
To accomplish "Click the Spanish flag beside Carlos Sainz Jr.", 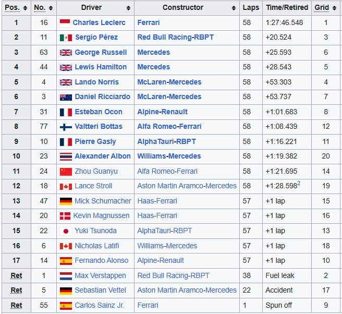I will (66, 306).
